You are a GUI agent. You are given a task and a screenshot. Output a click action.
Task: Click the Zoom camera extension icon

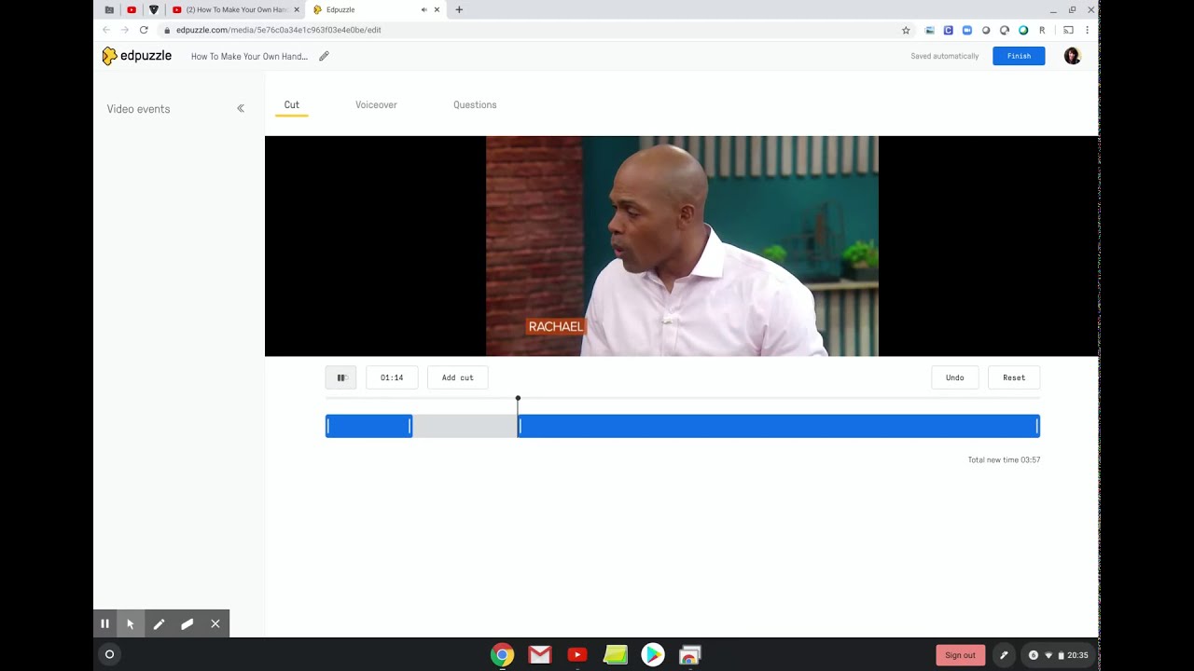pos(966,30)
